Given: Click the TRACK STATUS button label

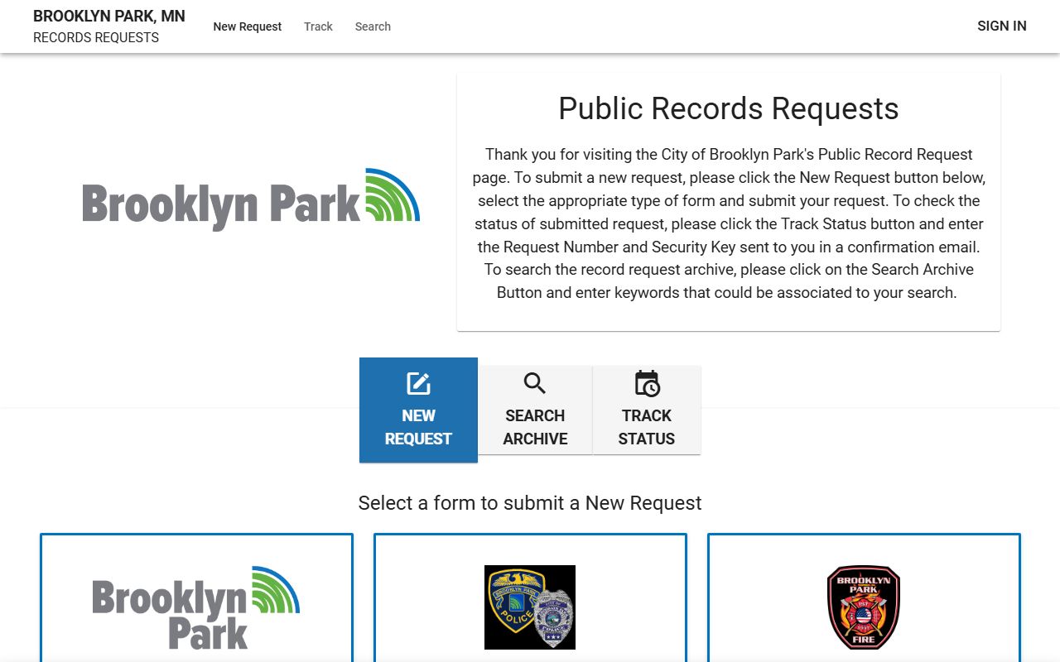Looking at the screenshot, I should 647,427.
